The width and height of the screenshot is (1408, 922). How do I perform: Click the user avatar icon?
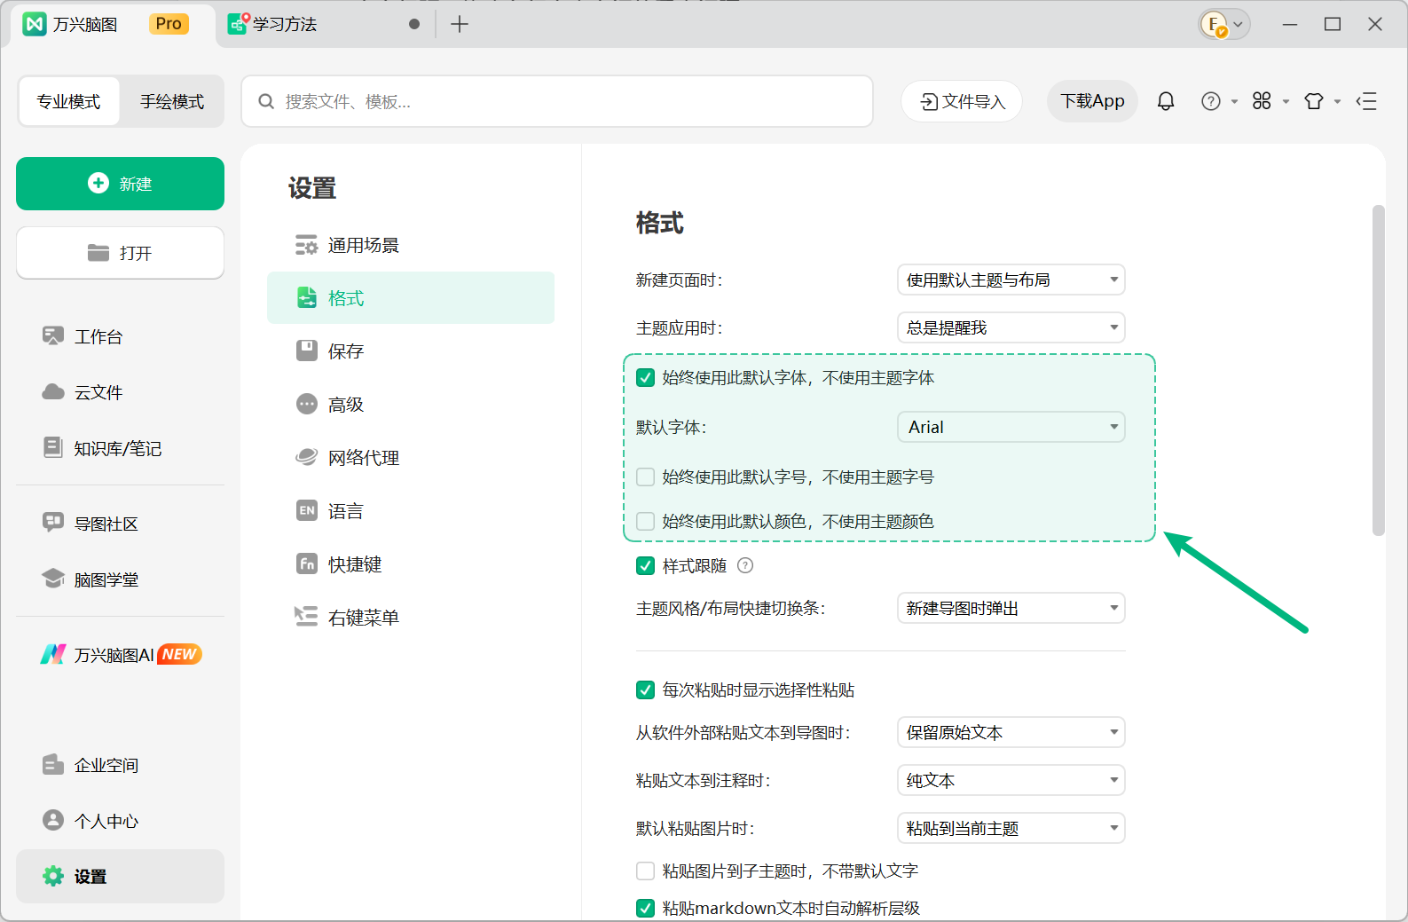click(1213, 24)
